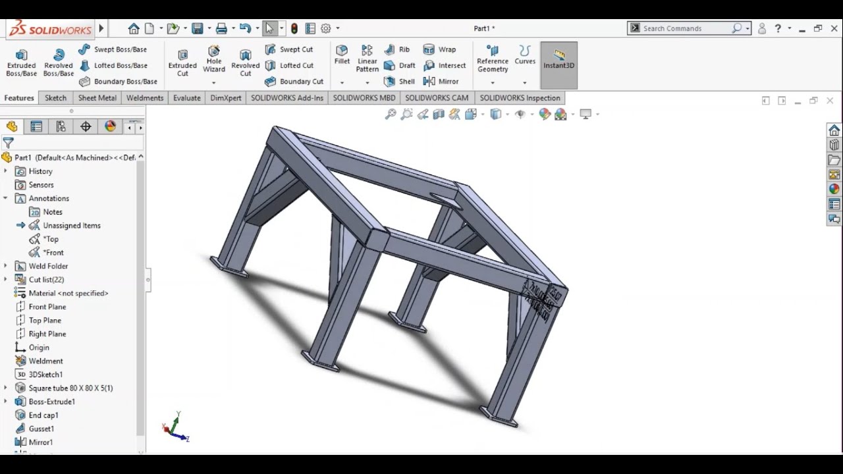843x474 pixels.
Task: Toggle the Instant3D button
Action: (559, 65)
